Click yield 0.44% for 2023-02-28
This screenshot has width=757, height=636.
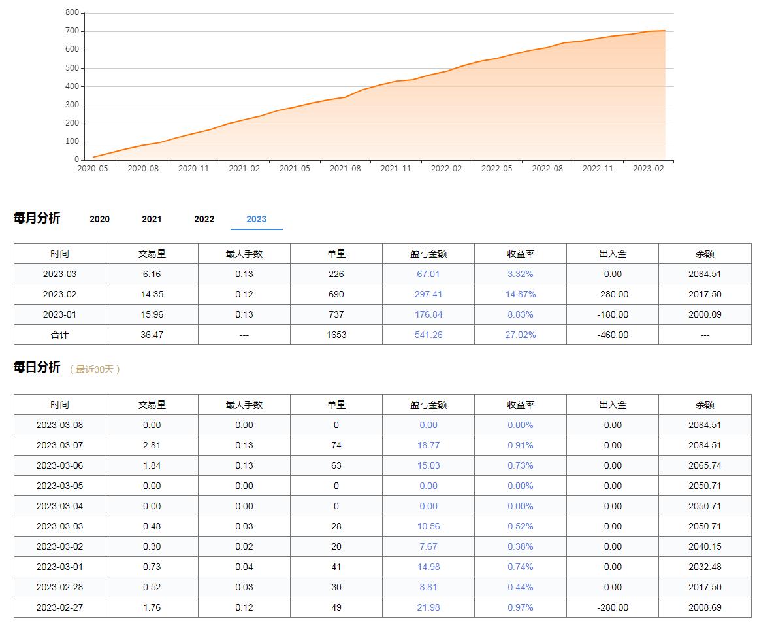521,587
